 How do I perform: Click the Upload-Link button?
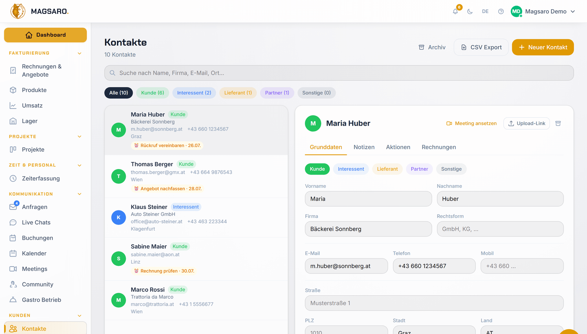pyautogui.click(x=527, y=124)
